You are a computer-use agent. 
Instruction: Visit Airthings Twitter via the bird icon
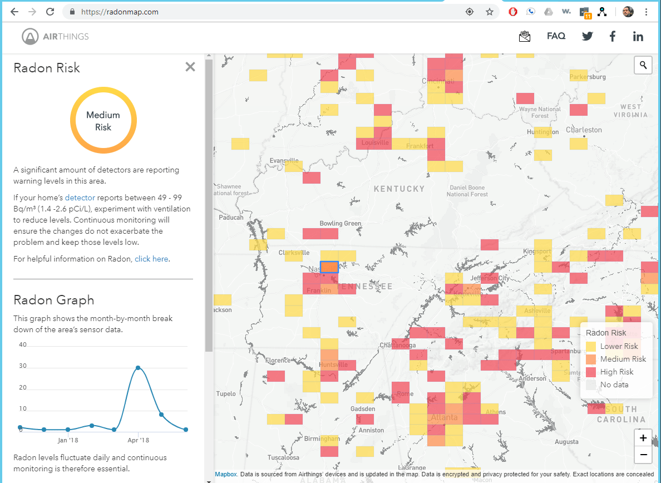587,36
